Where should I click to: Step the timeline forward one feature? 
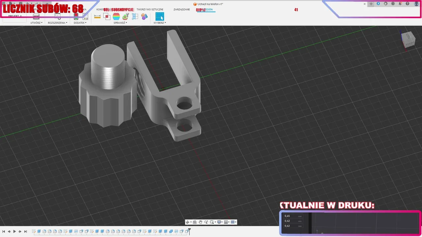coord(20,232)
